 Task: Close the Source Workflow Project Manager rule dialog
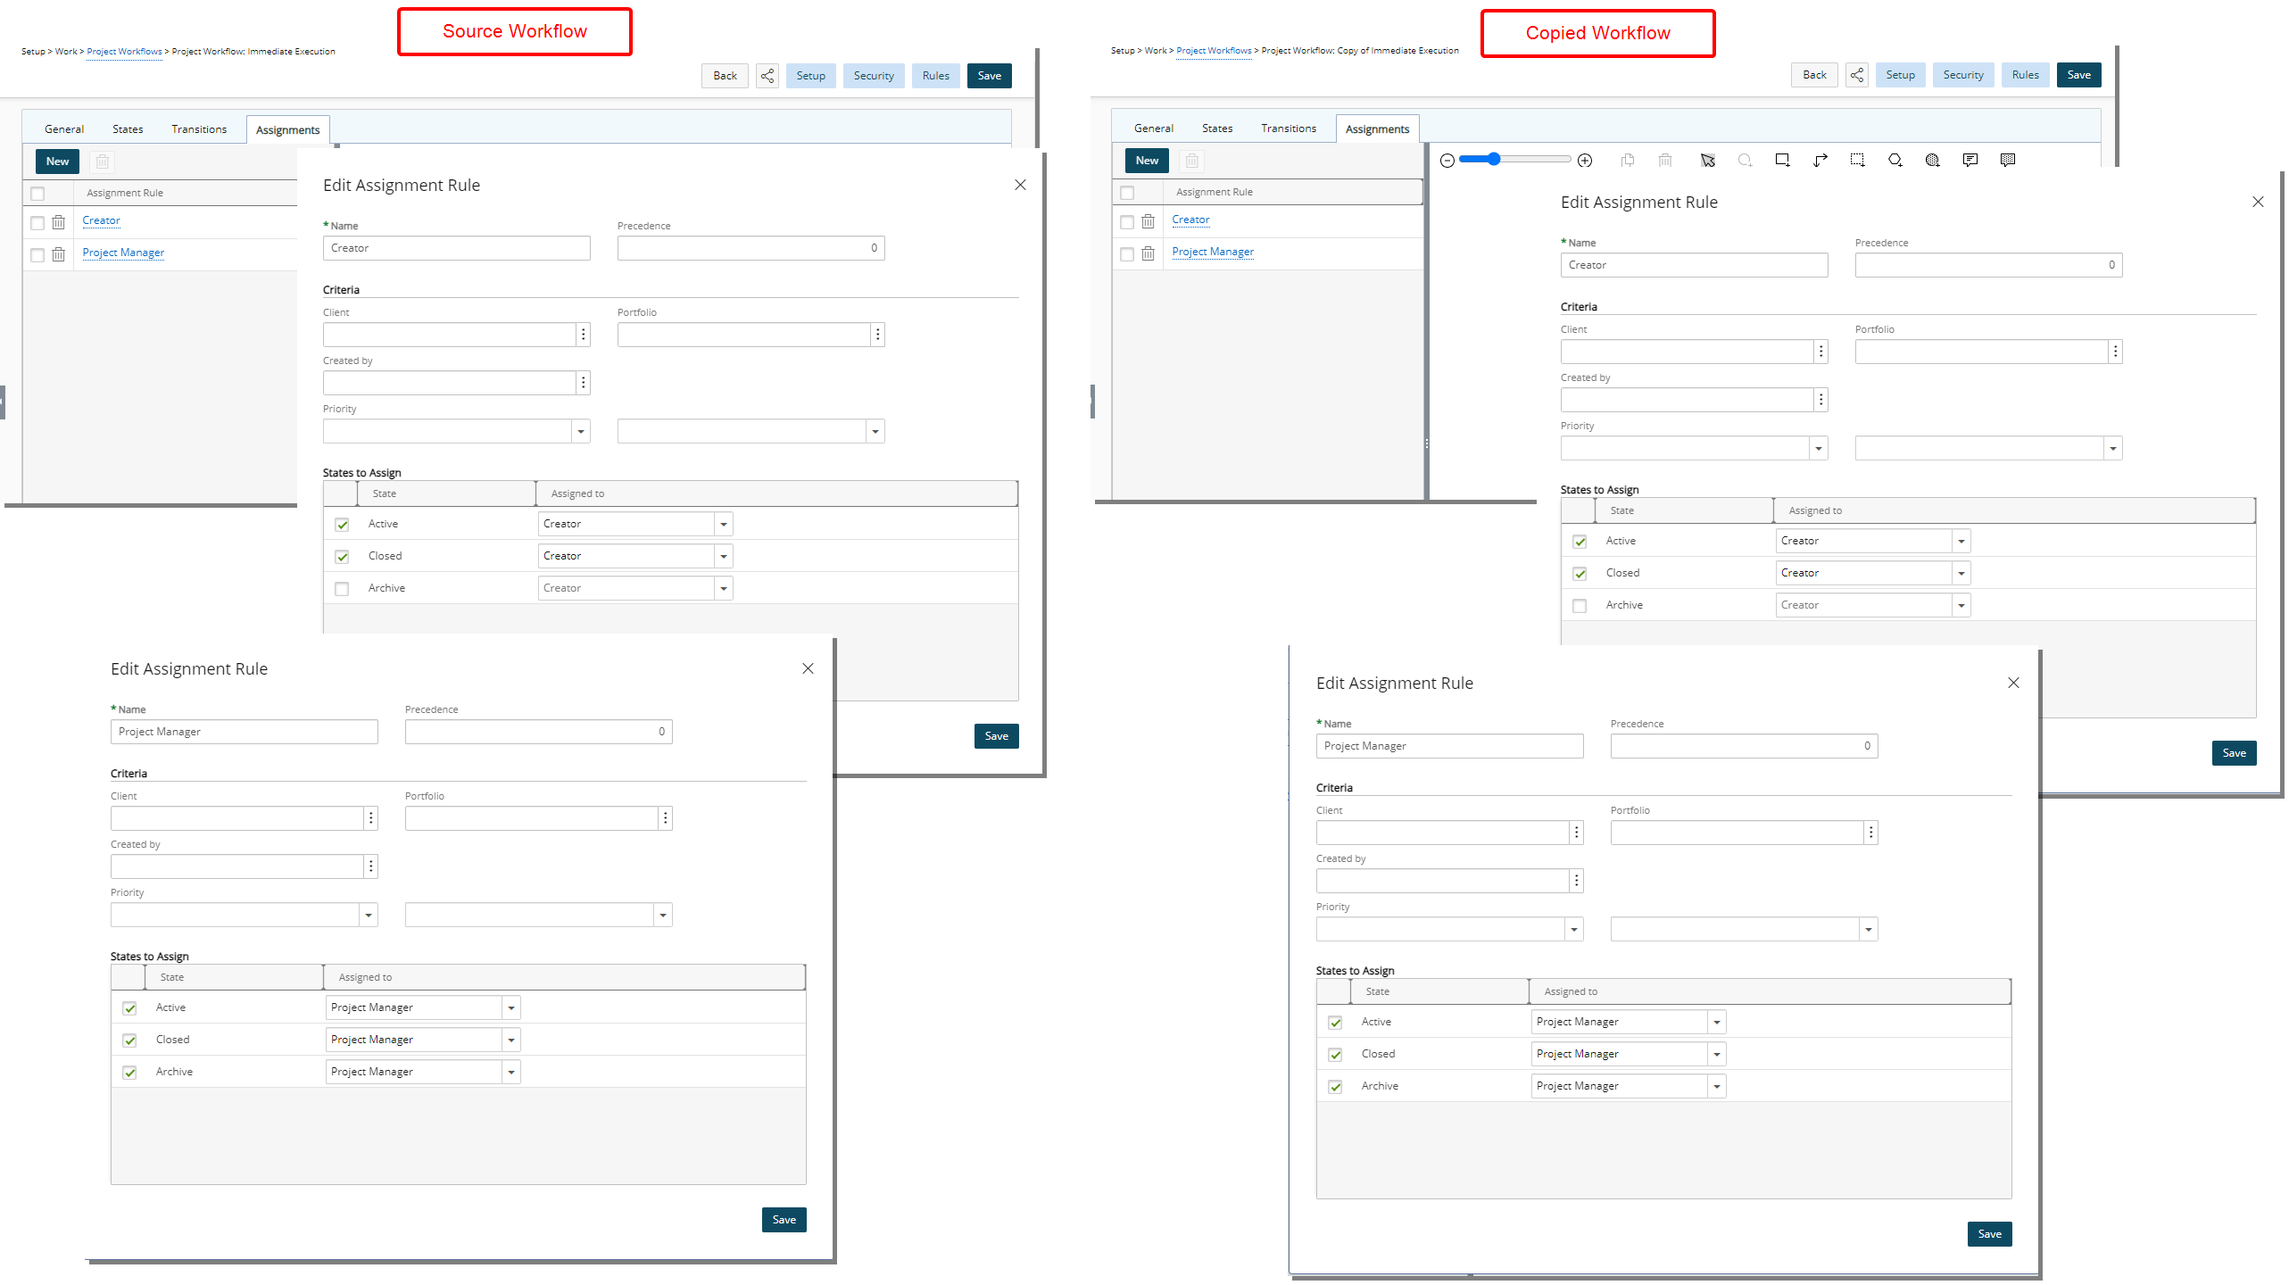809,668
